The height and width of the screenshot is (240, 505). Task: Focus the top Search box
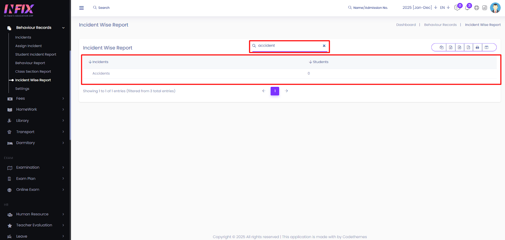point(104,8)
